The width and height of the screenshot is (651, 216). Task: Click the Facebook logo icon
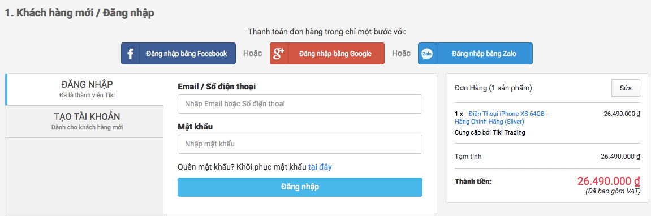click(x=130, y=54)
